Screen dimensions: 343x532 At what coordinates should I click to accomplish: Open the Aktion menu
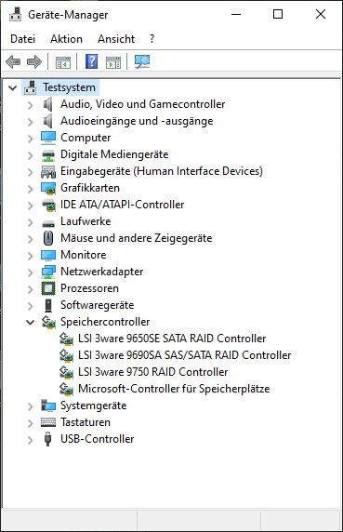[x=66, y=39]
